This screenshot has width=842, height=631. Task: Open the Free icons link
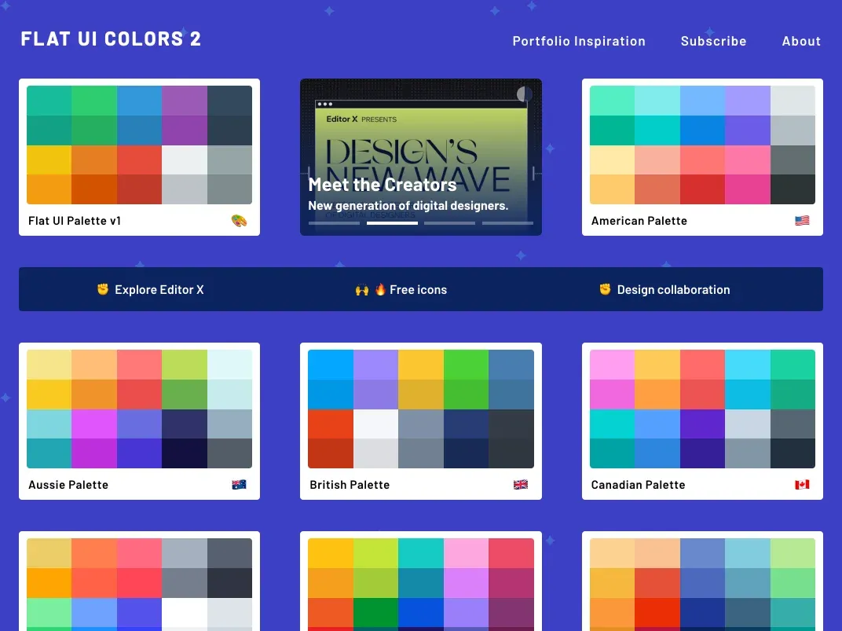[418, 290]
